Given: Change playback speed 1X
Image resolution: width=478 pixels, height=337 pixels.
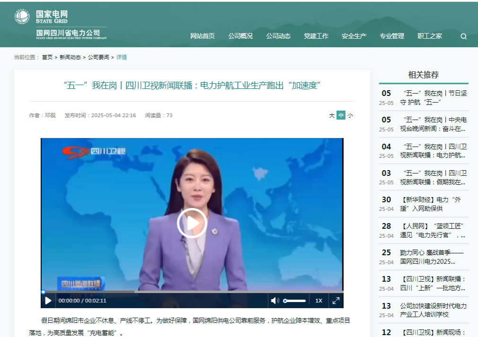Looking at the screenshot, I should click(x=319, y=301).
